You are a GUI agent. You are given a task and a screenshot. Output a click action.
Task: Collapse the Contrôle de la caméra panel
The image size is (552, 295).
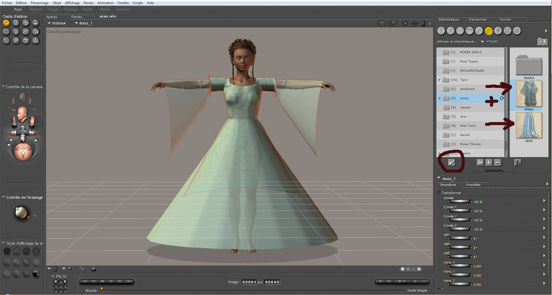tap(3, 87)
